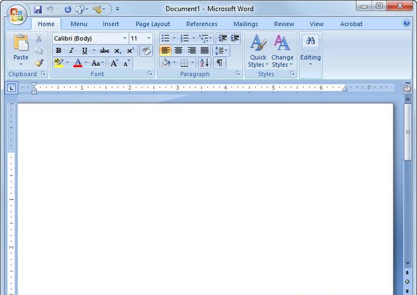
Task: Sort text with A-Z icon
Action: pyautogui.click(x=205, y=63)
